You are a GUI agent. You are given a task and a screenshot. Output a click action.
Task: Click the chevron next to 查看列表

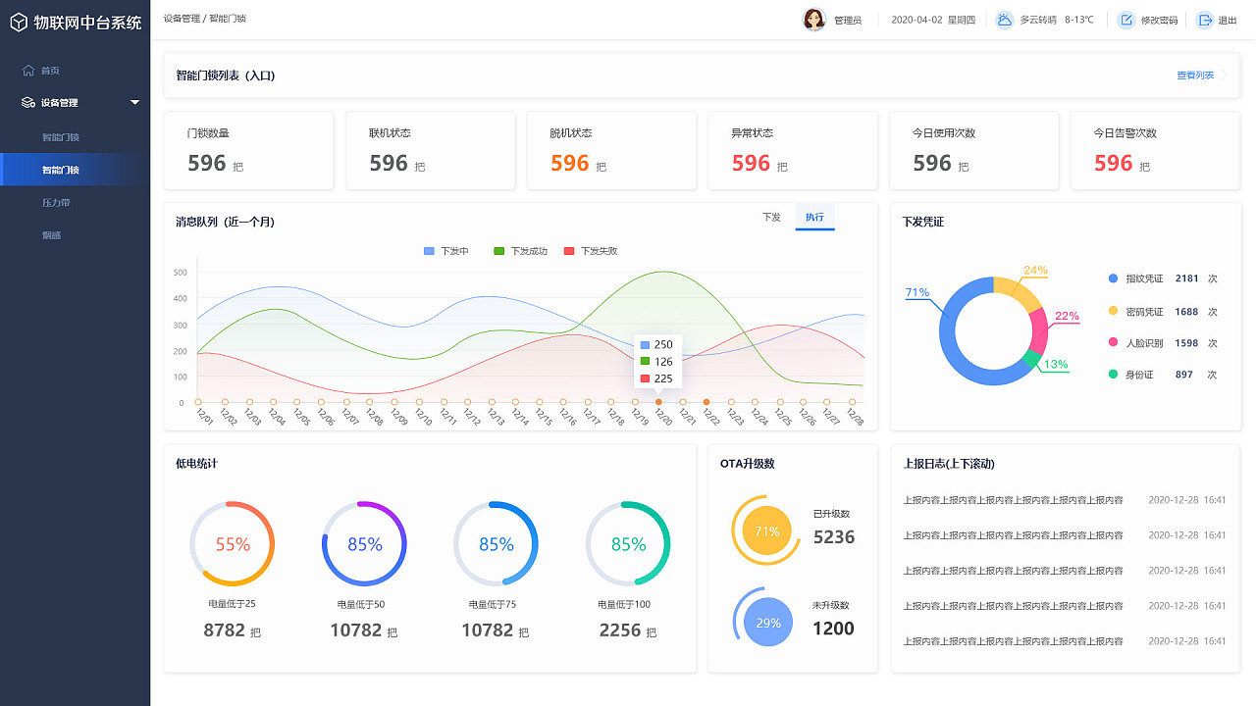(1224, 76)
